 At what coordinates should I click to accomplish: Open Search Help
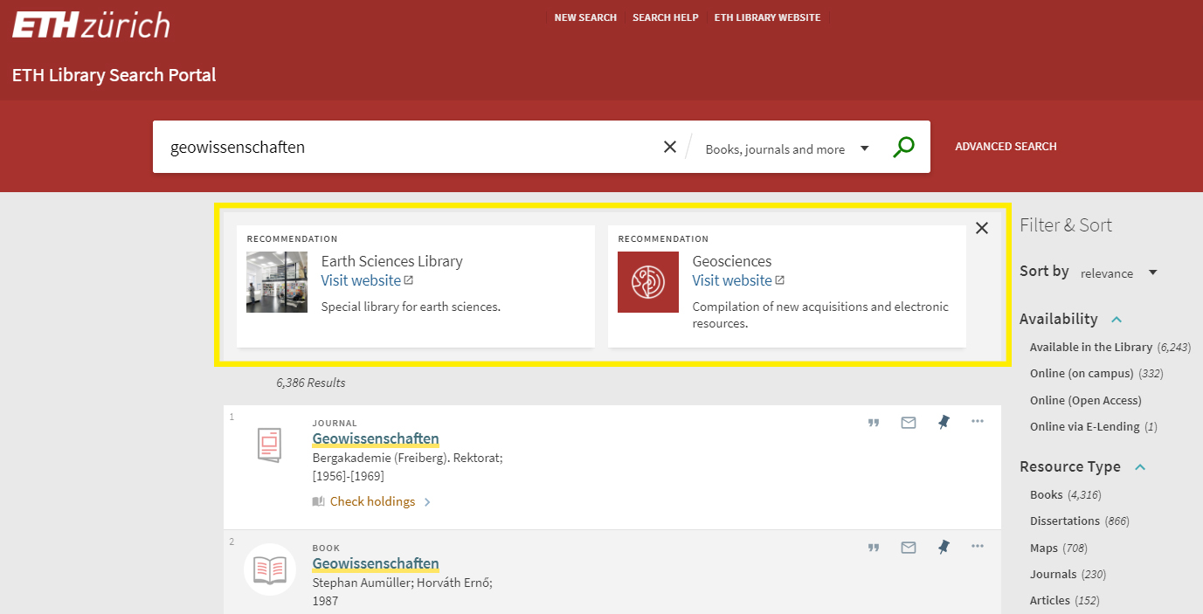click(666, 17)
